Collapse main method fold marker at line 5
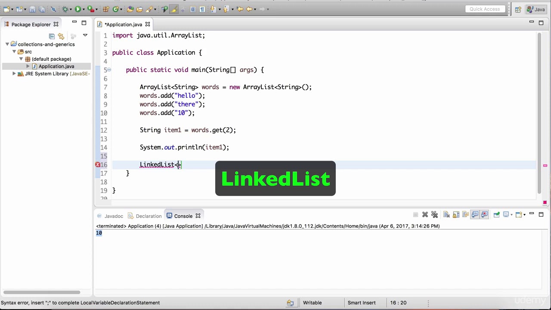The image size is (551, 310). click(109, 70)
